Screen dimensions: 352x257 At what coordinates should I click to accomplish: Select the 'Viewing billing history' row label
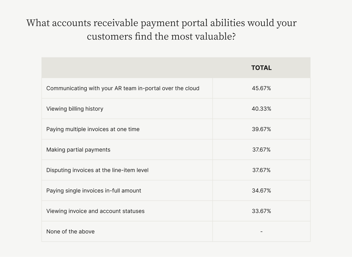75,109
